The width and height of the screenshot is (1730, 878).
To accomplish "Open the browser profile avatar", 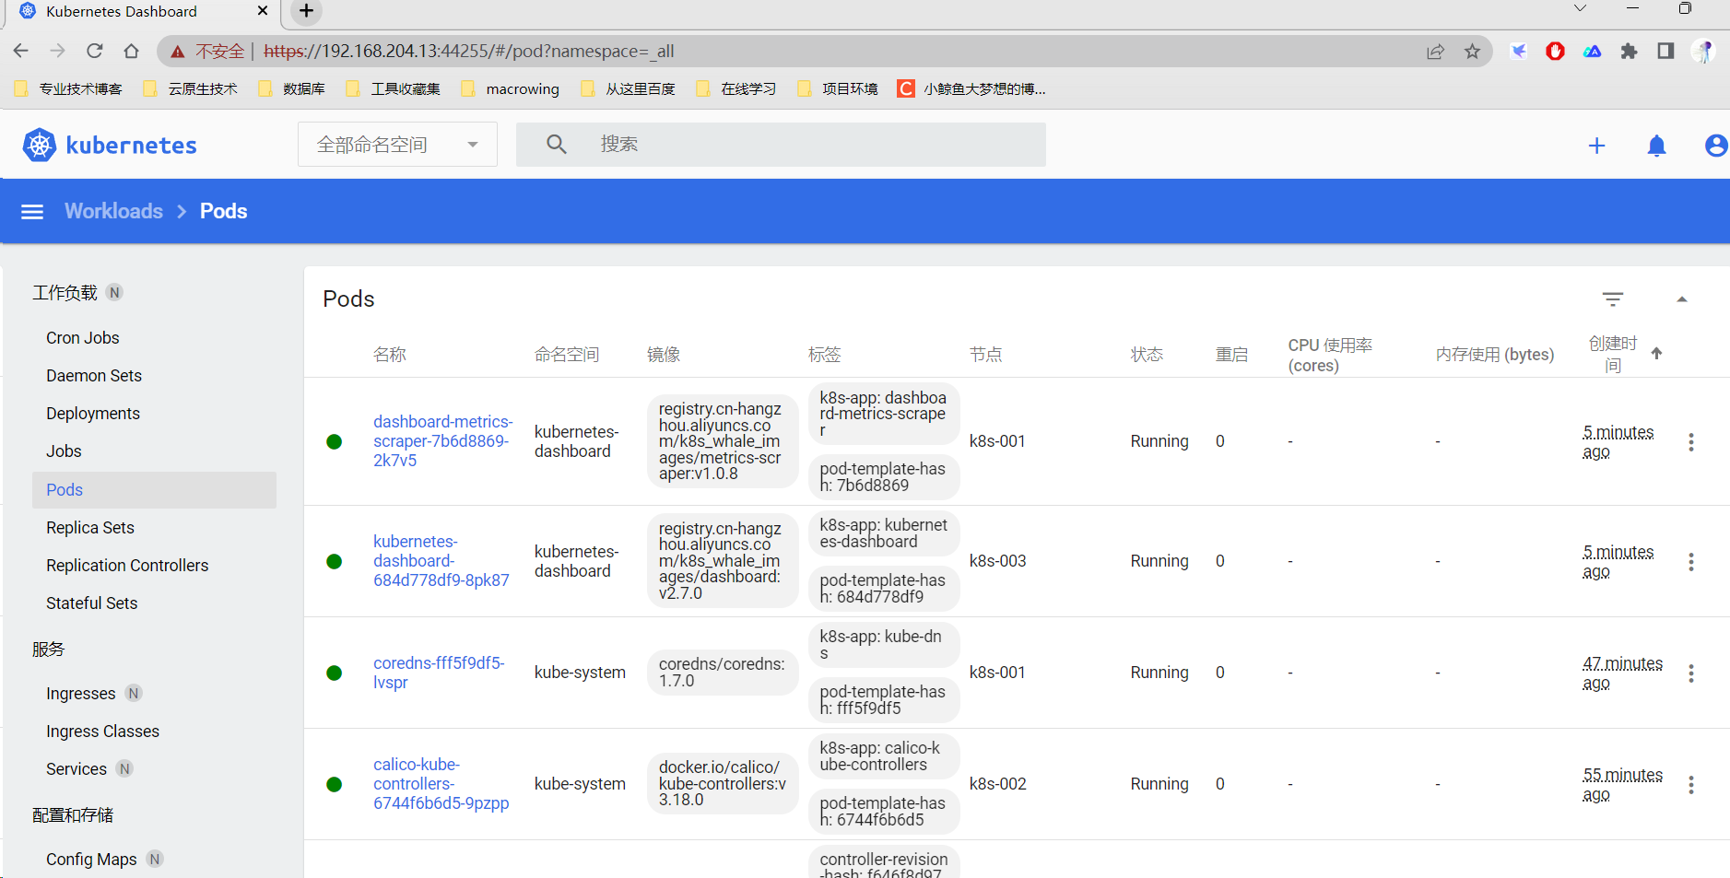I will 1702,52.
